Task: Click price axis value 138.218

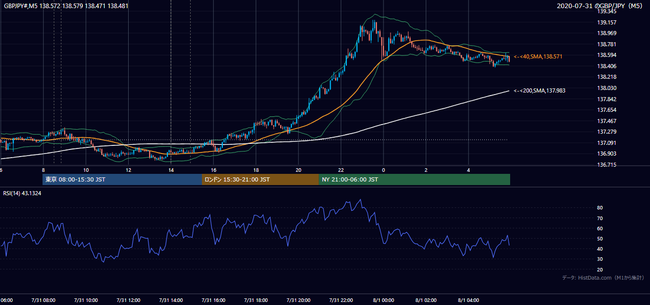Action: [606, 77]
